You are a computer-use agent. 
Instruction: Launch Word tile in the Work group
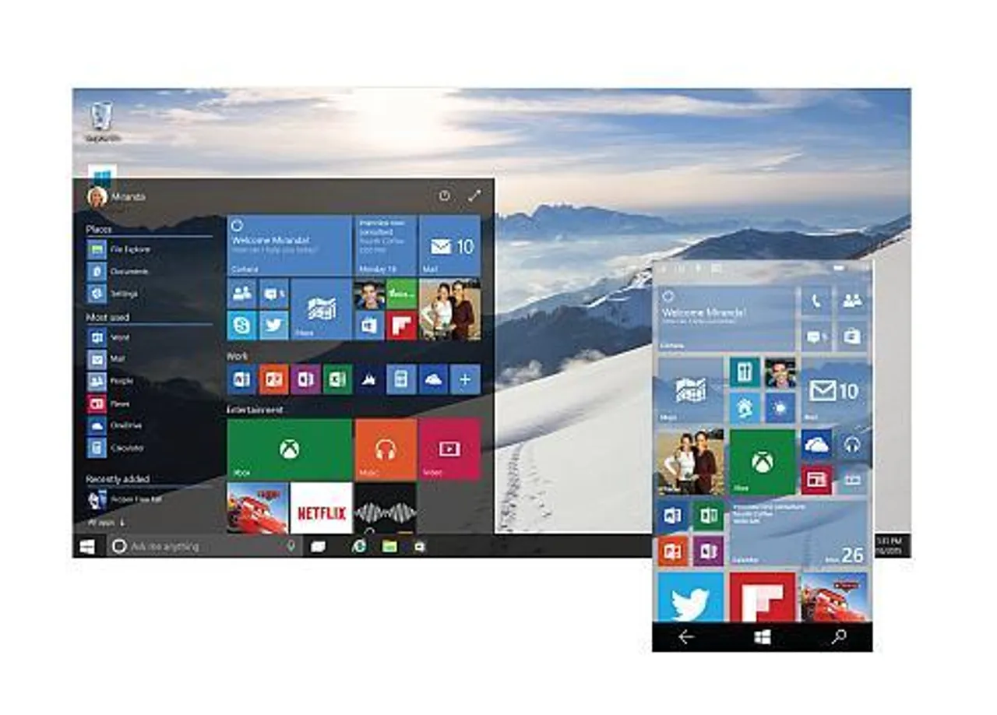[x=241, y=379]
